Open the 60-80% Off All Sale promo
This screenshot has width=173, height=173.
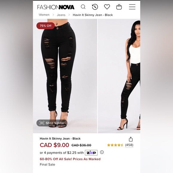[x=70, y=159]
